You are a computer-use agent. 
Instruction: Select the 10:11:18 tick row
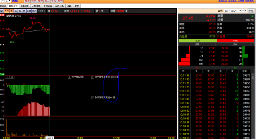[x=214, y=91]
